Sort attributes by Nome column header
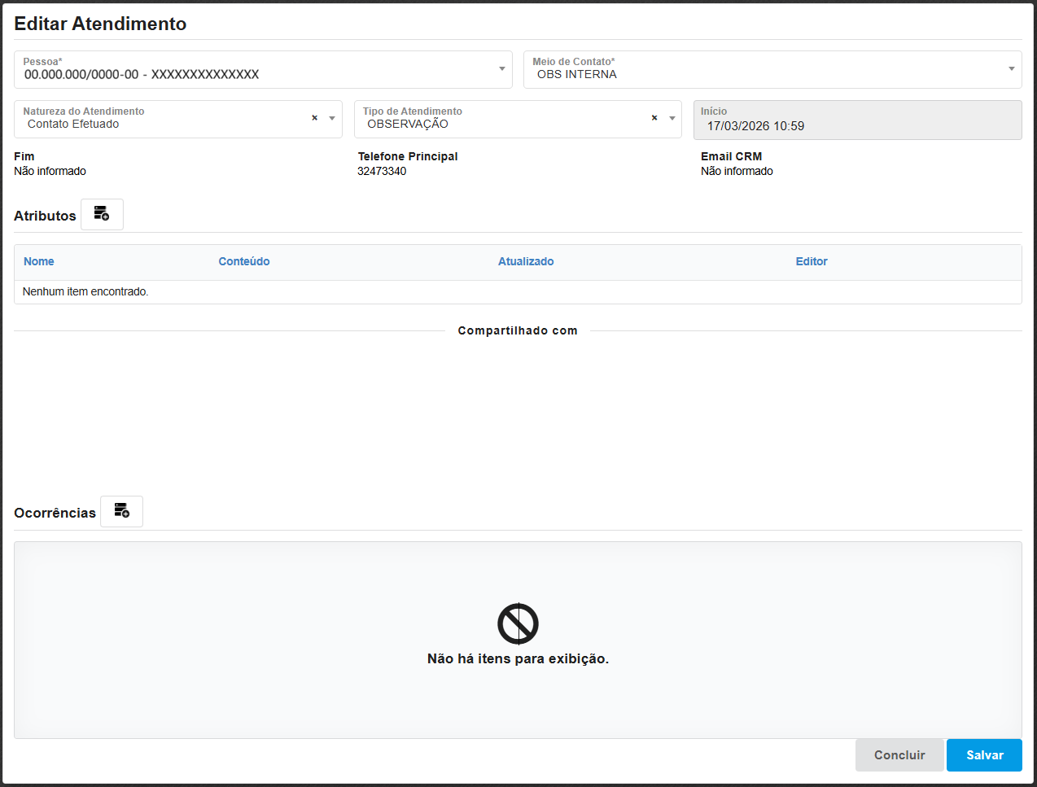1037x787 pixels. click(39, 261)
